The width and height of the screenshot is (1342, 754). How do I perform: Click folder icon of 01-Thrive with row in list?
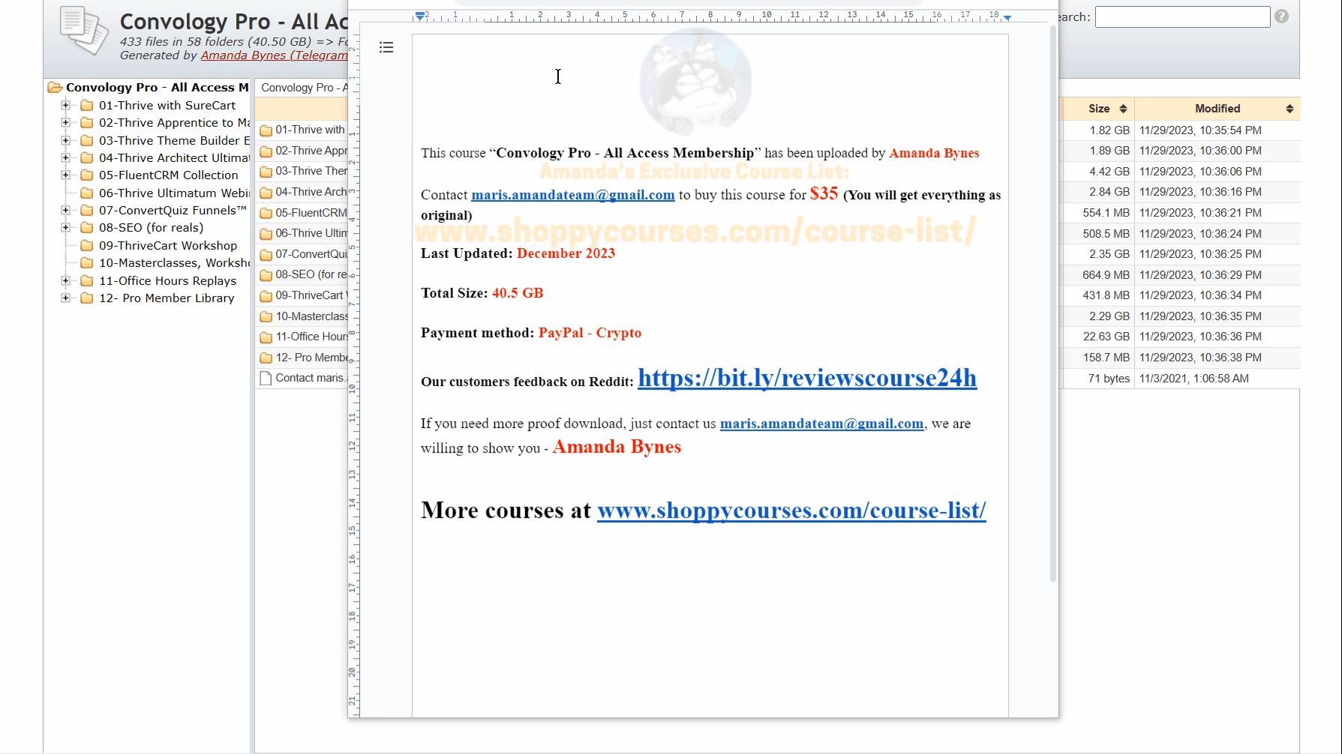(x=266, y=130)
